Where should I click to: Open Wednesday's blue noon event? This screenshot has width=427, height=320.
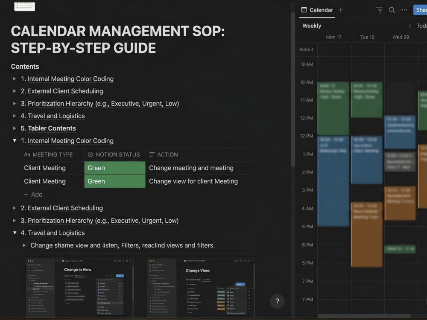400,132
